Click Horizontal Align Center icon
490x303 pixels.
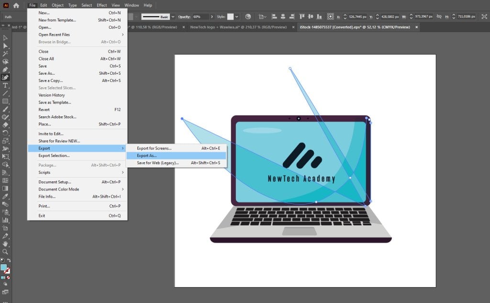point(283,17)
